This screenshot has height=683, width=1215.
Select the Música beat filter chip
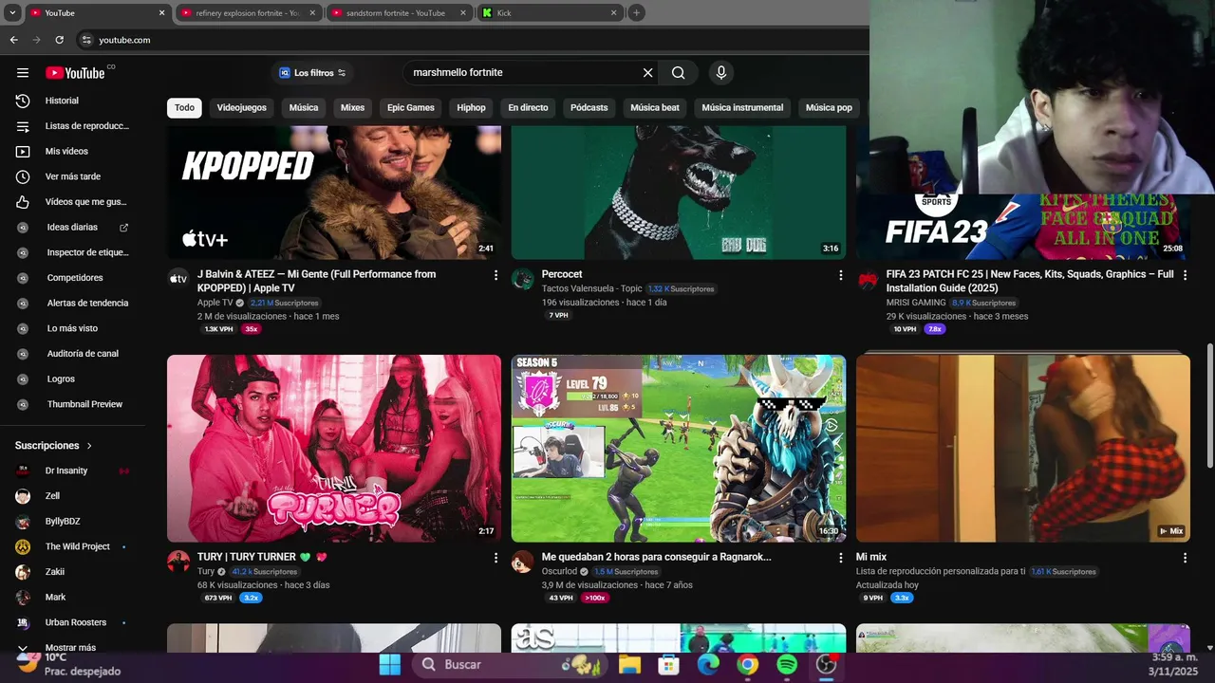coord(655,108)
